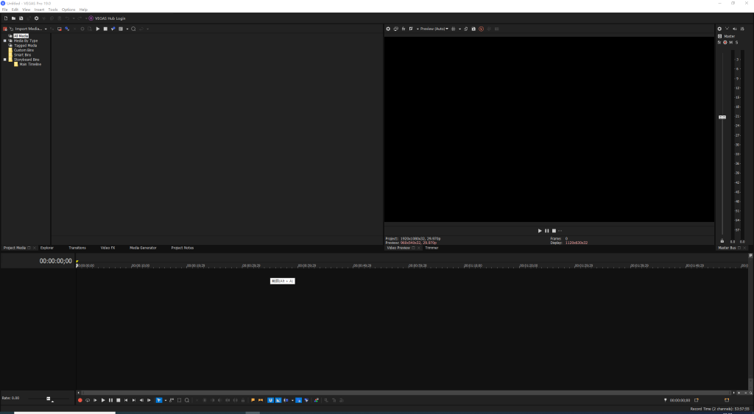The height and width of the screenshot is (414, 754).
Task: Select the Custom Bins folder
Action: point(24,50)
